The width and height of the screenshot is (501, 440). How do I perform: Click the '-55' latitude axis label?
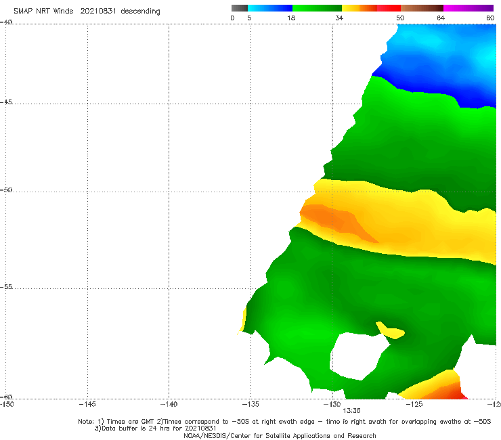point(6,286)
